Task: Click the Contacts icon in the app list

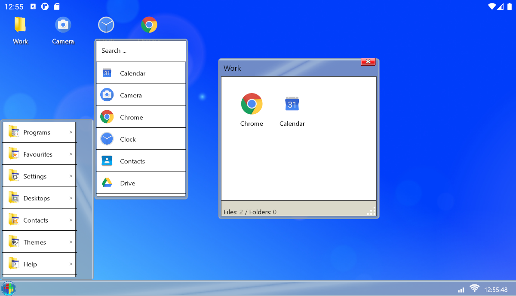Action: pyautogui.click(x=107, y=161)
